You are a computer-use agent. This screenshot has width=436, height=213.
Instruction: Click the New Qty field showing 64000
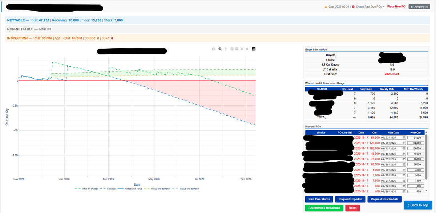(416, 138)
